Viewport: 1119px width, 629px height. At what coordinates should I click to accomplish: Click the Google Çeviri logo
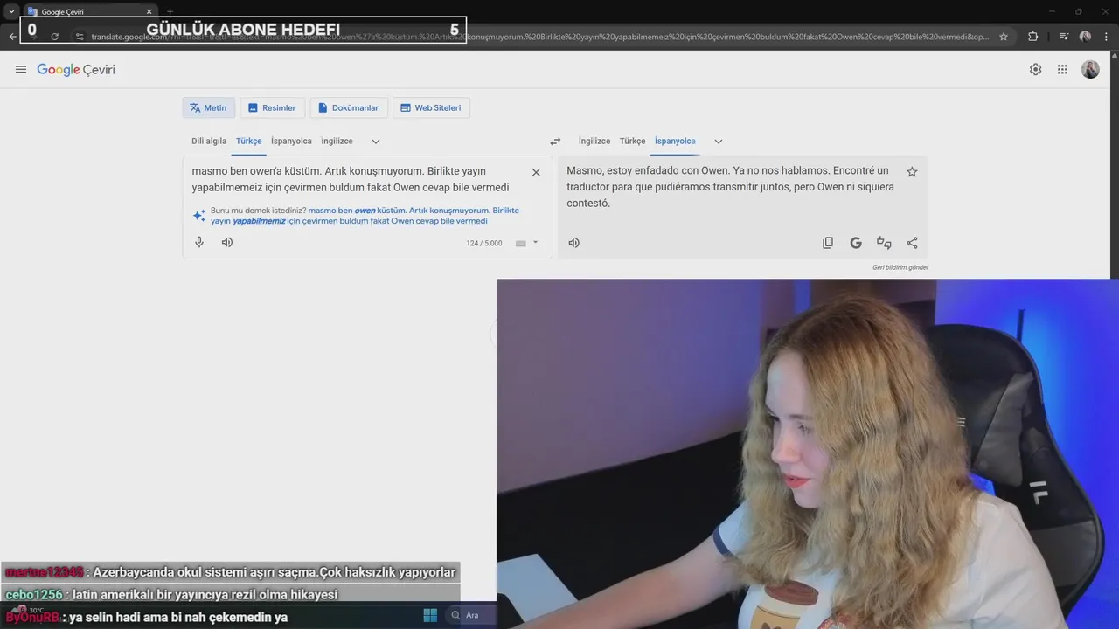tap(76, 70)
